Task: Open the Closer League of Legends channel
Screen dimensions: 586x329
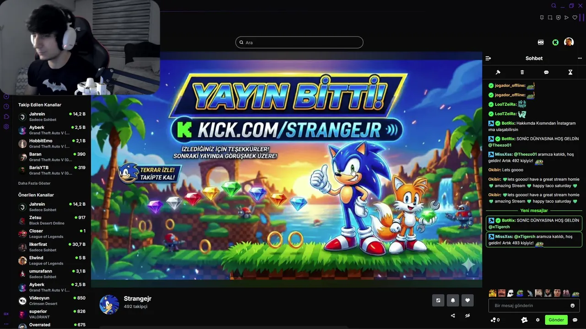Action: coord(52,233)
